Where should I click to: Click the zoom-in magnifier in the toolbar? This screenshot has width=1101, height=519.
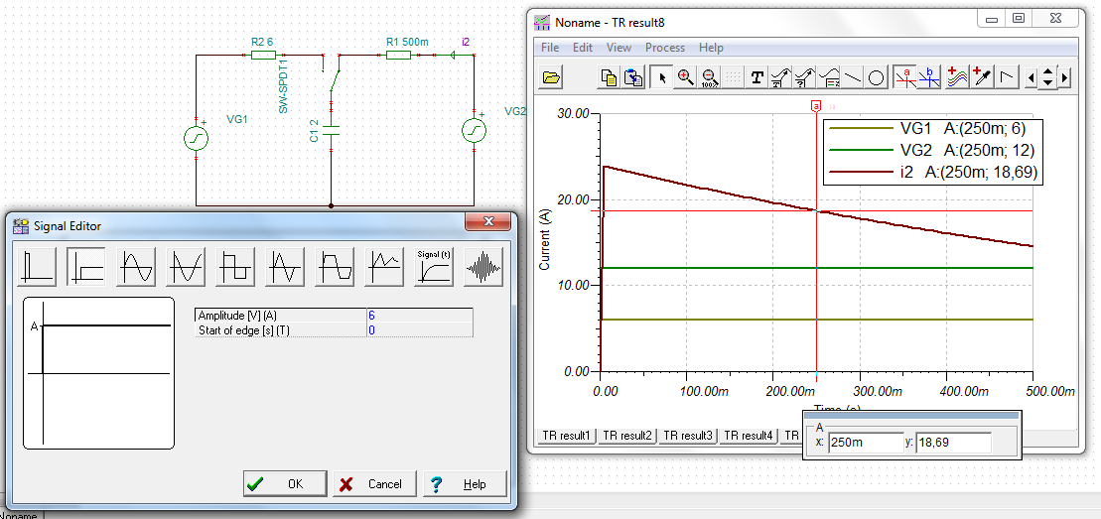coord(685,77)
